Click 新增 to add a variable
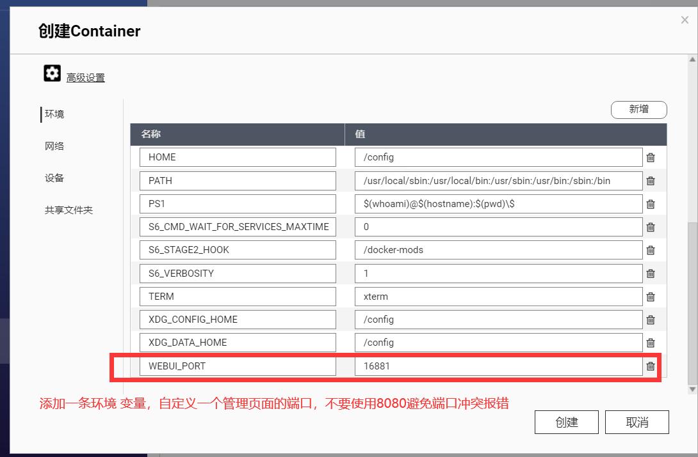The width and height of the screenshot is (698, 457). 638,109
